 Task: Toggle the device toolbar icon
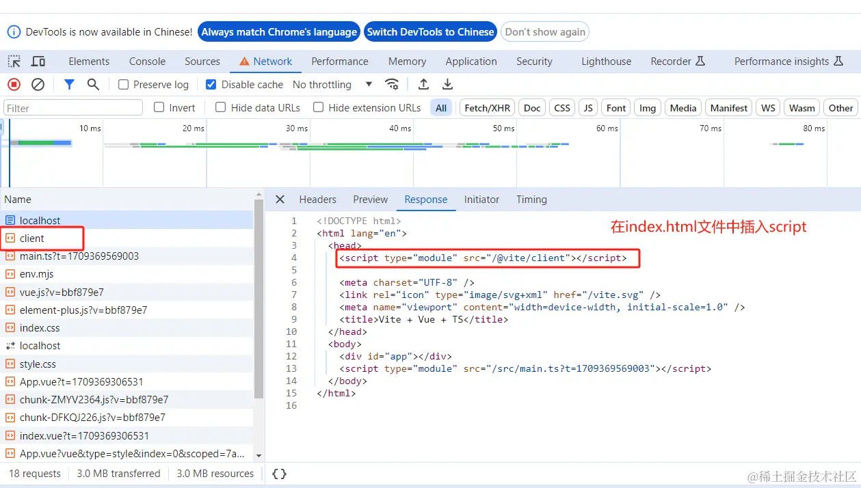[38, 62]
